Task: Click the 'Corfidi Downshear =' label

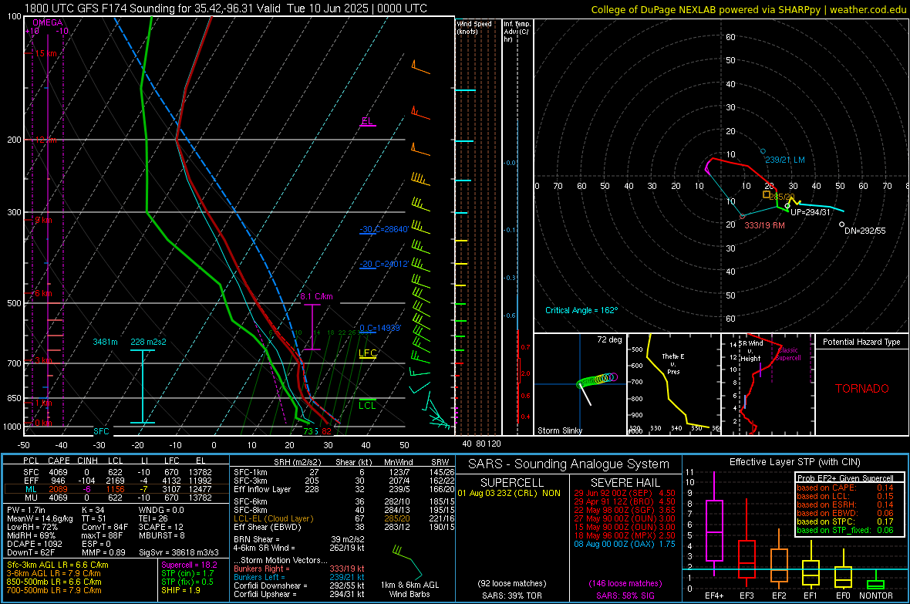Action: (x=271, y=585)
